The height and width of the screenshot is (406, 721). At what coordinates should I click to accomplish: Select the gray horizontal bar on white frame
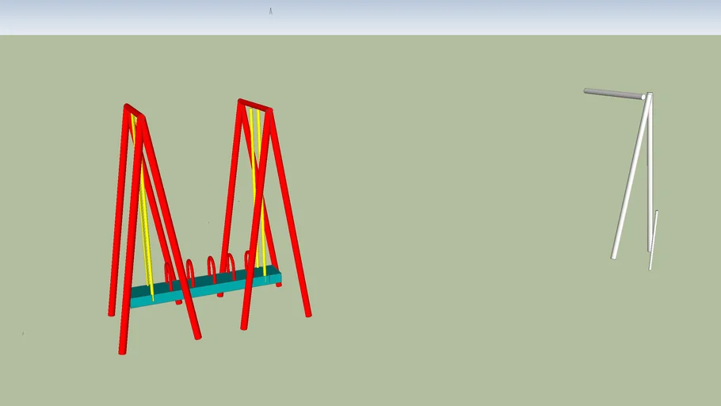click(612, 94)
